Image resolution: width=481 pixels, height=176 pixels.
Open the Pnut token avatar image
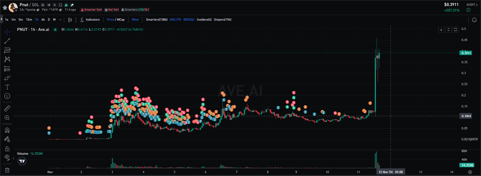(x=13, y=7)
